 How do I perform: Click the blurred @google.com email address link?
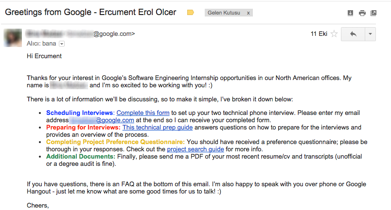101,120
